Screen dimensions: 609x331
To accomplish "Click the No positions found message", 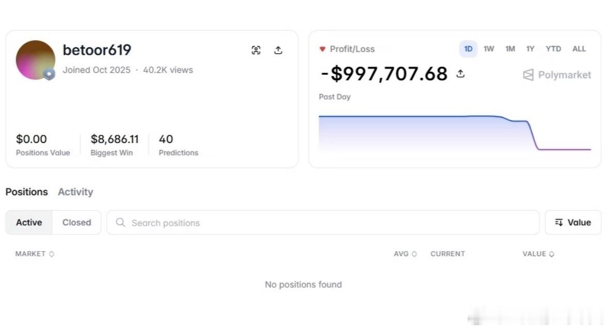I will 303,285.
